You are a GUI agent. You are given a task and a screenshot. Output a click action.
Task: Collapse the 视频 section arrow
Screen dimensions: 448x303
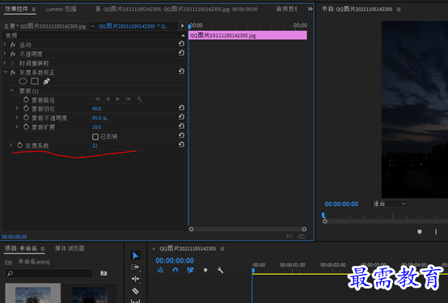[x=183, y=36]
